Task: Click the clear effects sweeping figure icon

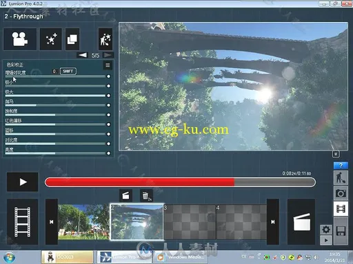Action: 105,39
